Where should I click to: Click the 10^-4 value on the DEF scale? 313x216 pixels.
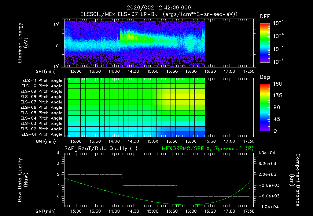[x=278, y=36]
